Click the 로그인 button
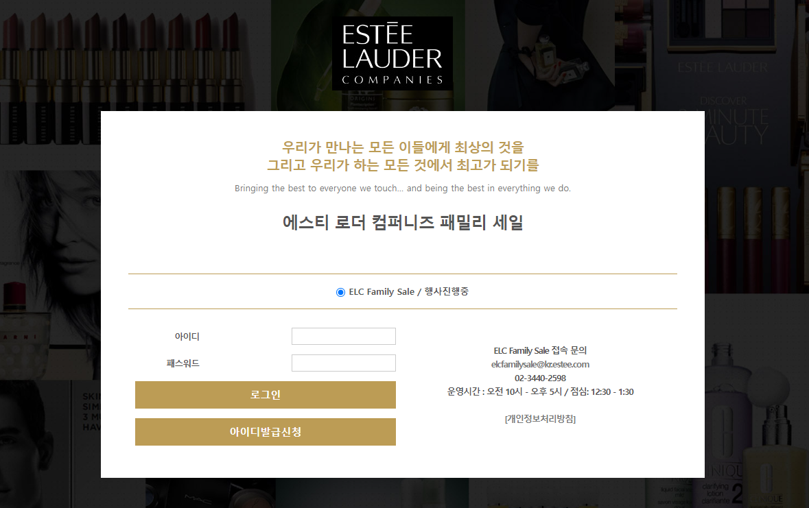 (265, 395)
